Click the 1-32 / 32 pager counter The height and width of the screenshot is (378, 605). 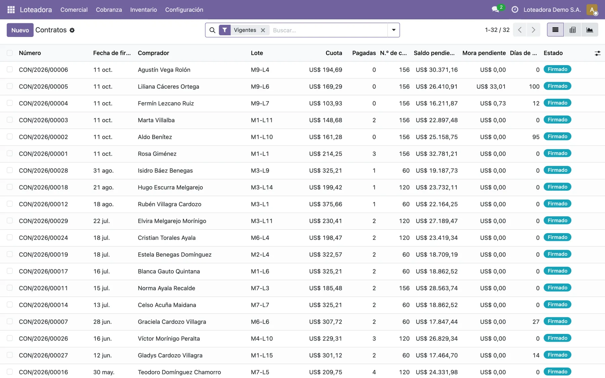click(x=497, y=30)
